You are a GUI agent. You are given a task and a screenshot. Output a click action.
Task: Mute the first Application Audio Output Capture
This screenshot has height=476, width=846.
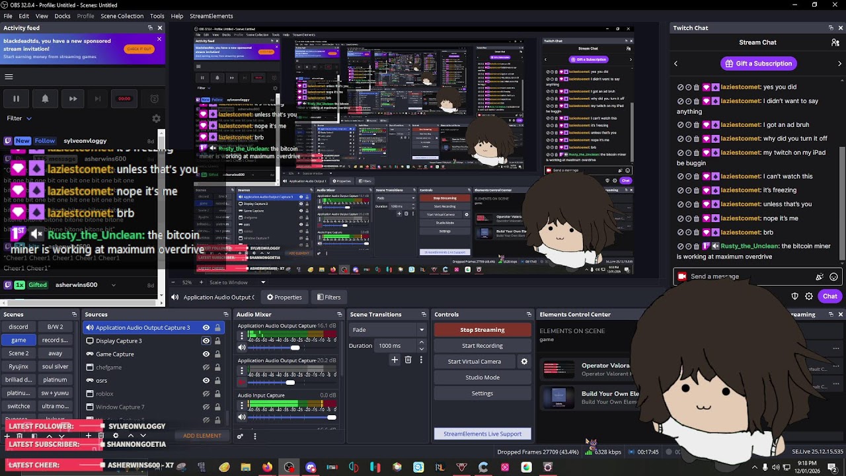point(242,348)
